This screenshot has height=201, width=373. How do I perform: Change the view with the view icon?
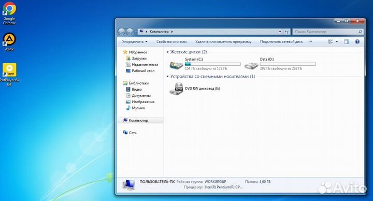[331, 41]
